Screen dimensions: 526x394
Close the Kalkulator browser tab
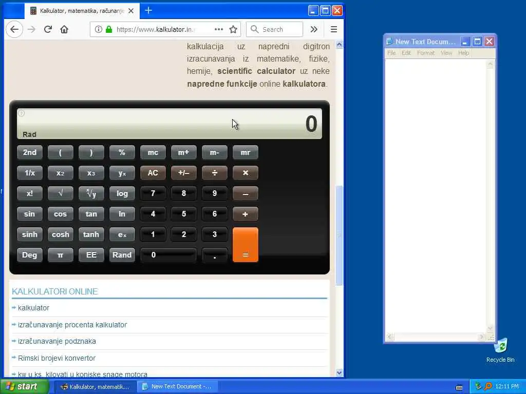point(131,11)
